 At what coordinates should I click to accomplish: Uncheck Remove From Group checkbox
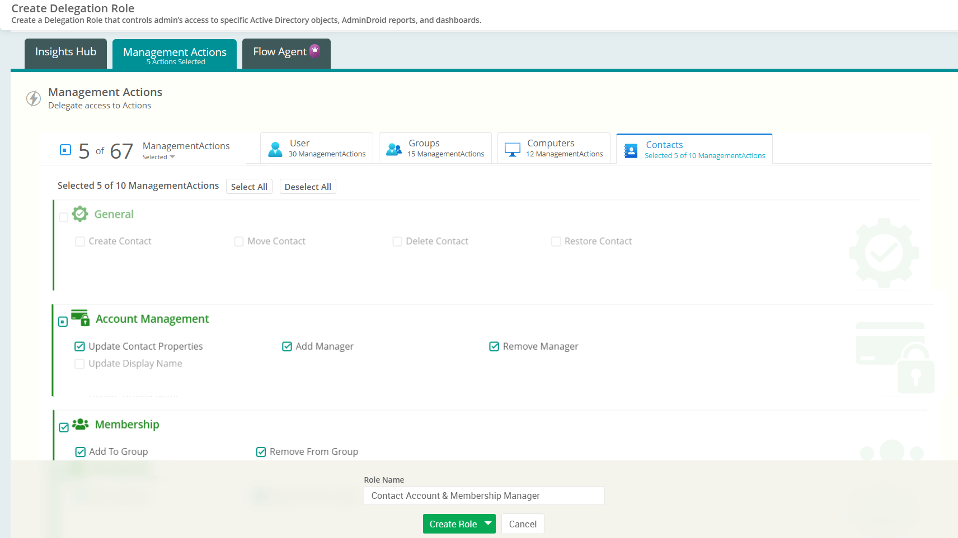(261, 452)
